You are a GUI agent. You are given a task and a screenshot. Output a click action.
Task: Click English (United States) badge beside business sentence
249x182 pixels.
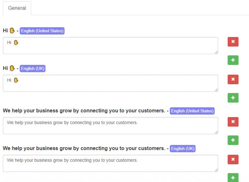(x=192, y=111)
